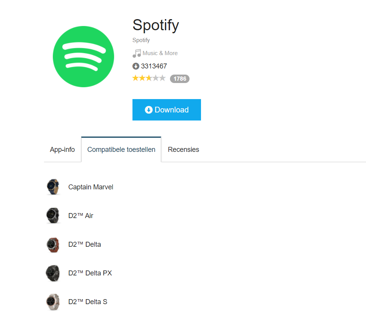Click the 1786 review count badge

pos(180,79)
